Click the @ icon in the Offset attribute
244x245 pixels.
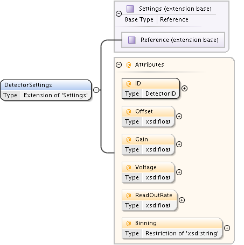click(129, 112)
